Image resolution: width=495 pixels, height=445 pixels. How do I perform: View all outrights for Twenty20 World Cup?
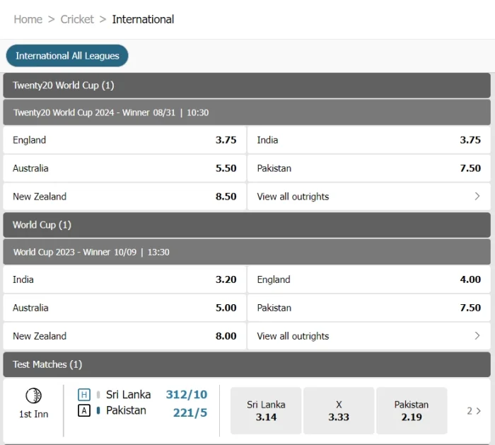(x=369, y=197)
